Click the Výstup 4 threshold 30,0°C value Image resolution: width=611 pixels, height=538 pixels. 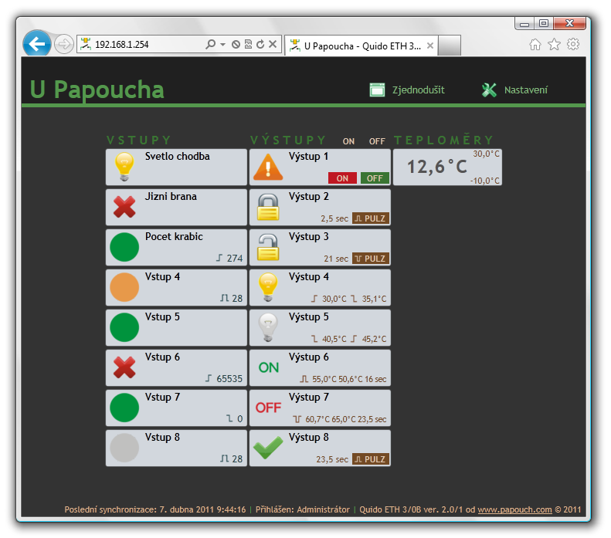(x=334, y=299)
